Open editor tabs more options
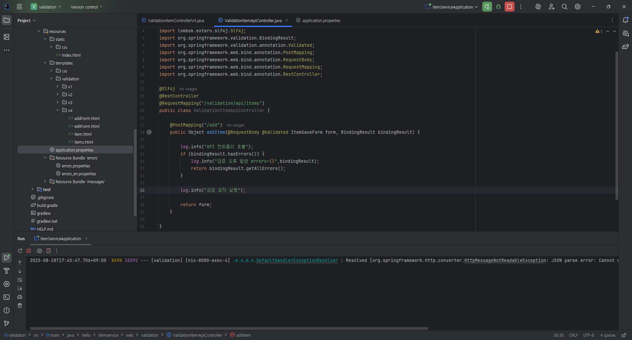Viewport: 632px width, 340px height. [x=612, y=20]
